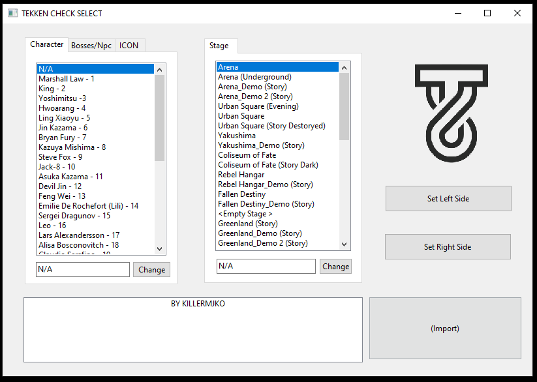Select Ling Xiaoyu - 5
The width and height of the screenshot is (537, 382).
95,118
